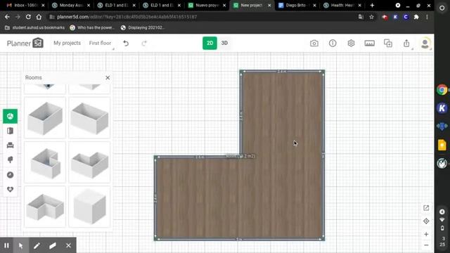Pick the square room shape thumbnail

[x=45, y=117]
